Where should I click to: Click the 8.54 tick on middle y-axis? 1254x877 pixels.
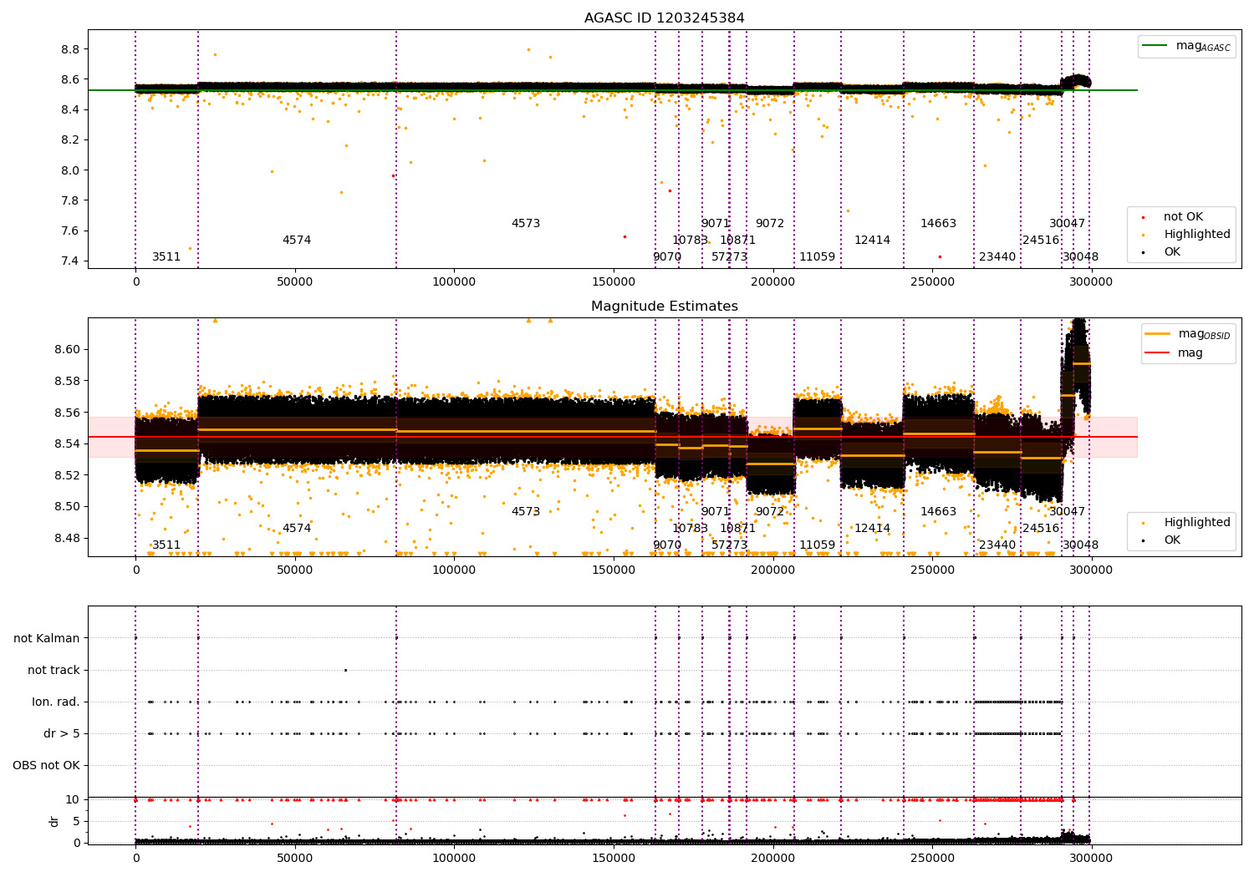(x=67, y=444)
